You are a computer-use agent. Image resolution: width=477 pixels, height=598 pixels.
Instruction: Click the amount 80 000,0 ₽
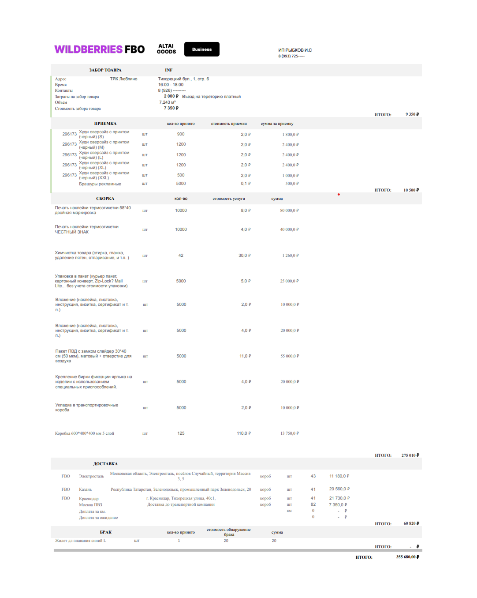290,211
